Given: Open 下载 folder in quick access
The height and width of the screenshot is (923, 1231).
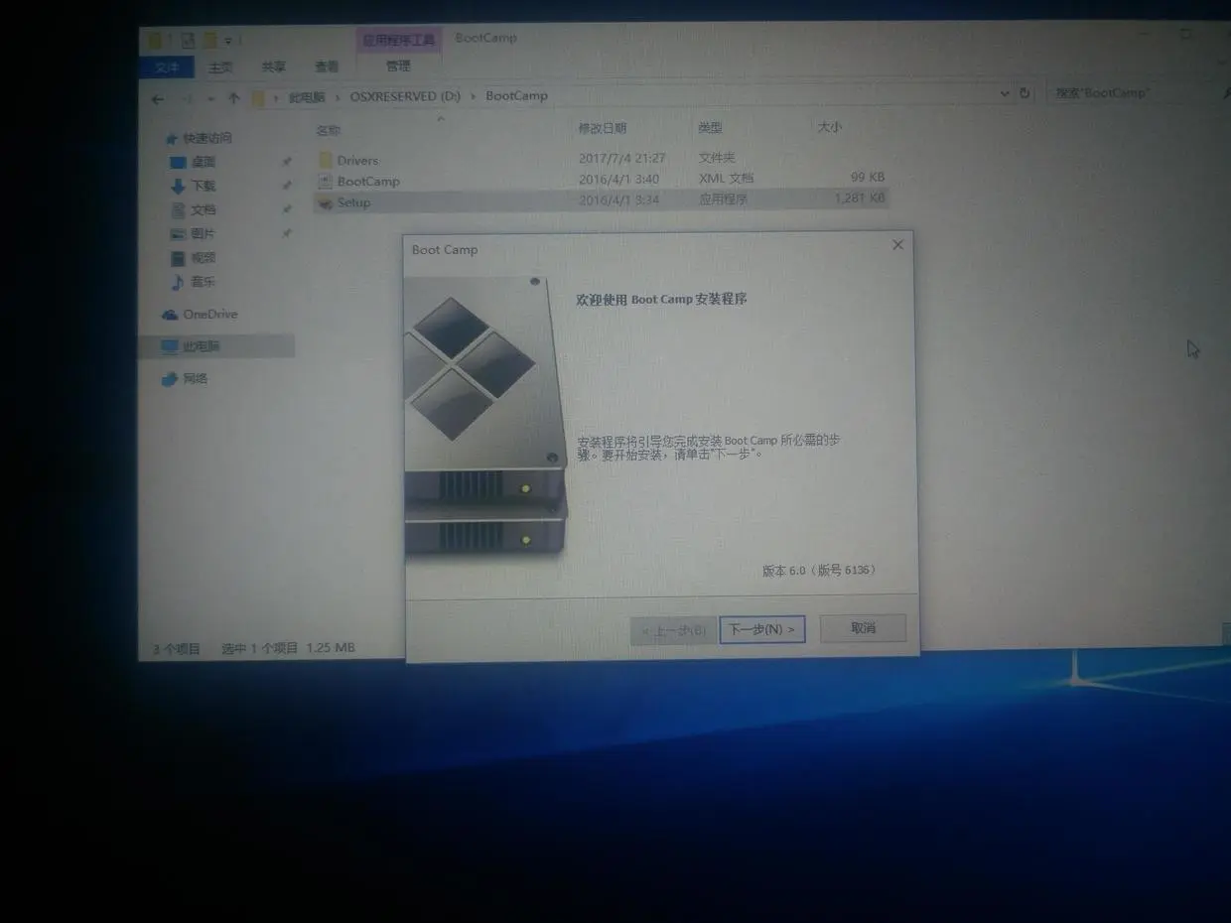Looking at the screenshot, I should click(x=204, y=186).
